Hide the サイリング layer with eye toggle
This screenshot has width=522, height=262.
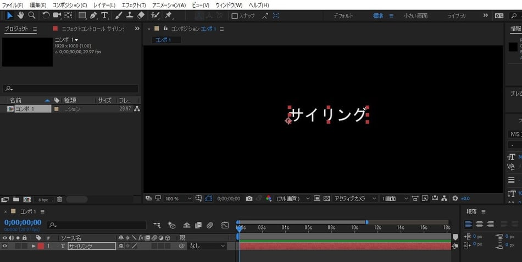[5, 247]
